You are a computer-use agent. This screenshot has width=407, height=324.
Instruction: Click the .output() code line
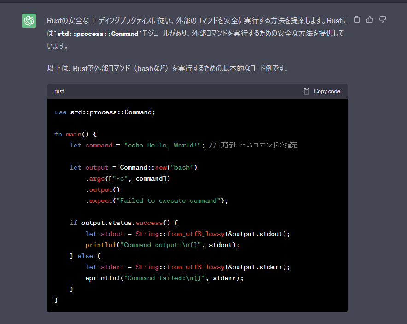[103, 190]
